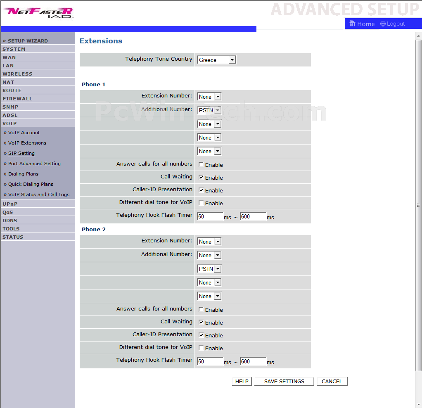Open Quick Dialing Plans link
The height and width of the screenshot is (408, 422).
31,184
